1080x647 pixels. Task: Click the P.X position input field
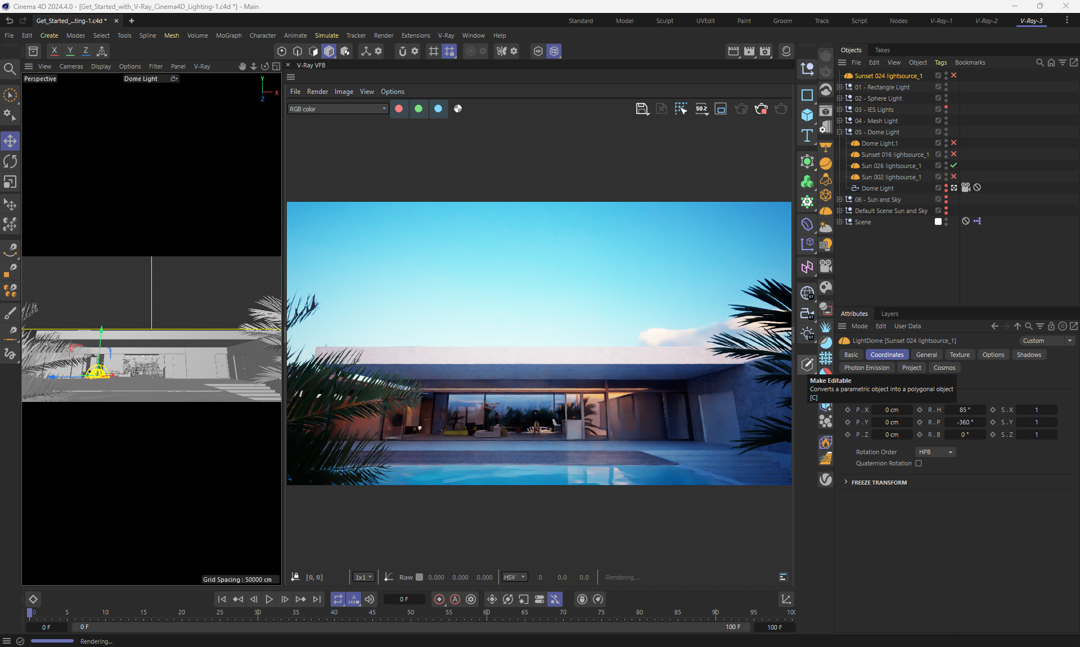tap(892, 410)
